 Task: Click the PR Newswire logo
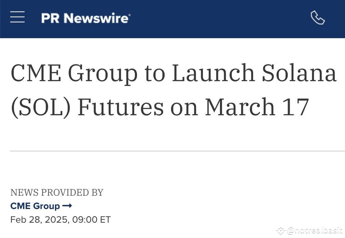86,18
